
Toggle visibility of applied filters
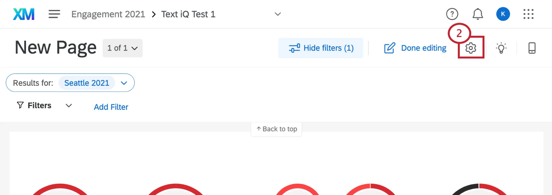click(x=321, y=48)
